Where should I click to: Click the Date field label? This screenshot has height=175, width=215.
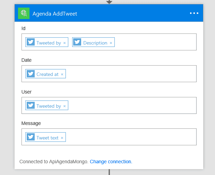point(26,60)
